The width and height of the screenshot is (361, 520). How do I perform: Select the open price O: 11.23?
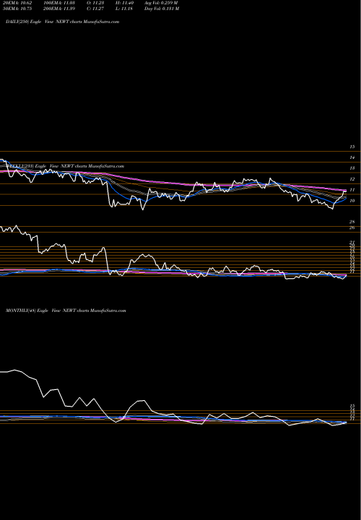95,3
